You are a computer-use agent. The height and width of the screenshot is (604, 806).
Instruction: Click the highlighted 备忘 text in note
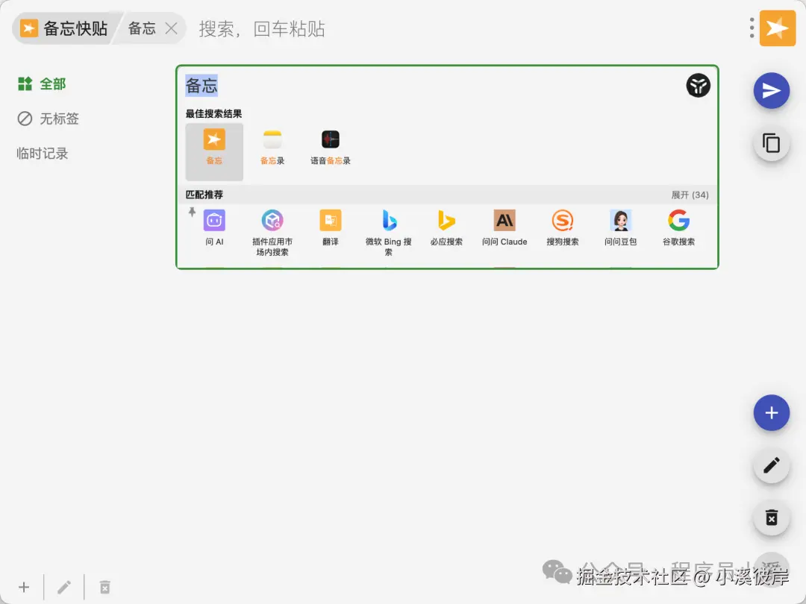click(x=201, y=85)
